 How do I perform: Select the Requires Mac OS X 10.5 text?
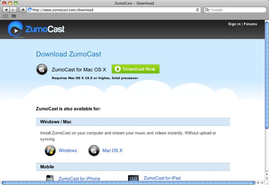(95, 78)
